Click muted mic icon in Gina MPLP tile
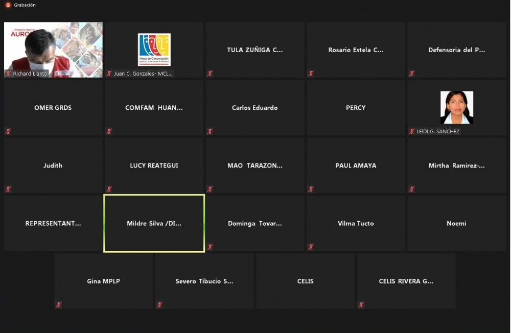 tap(59, 305)
